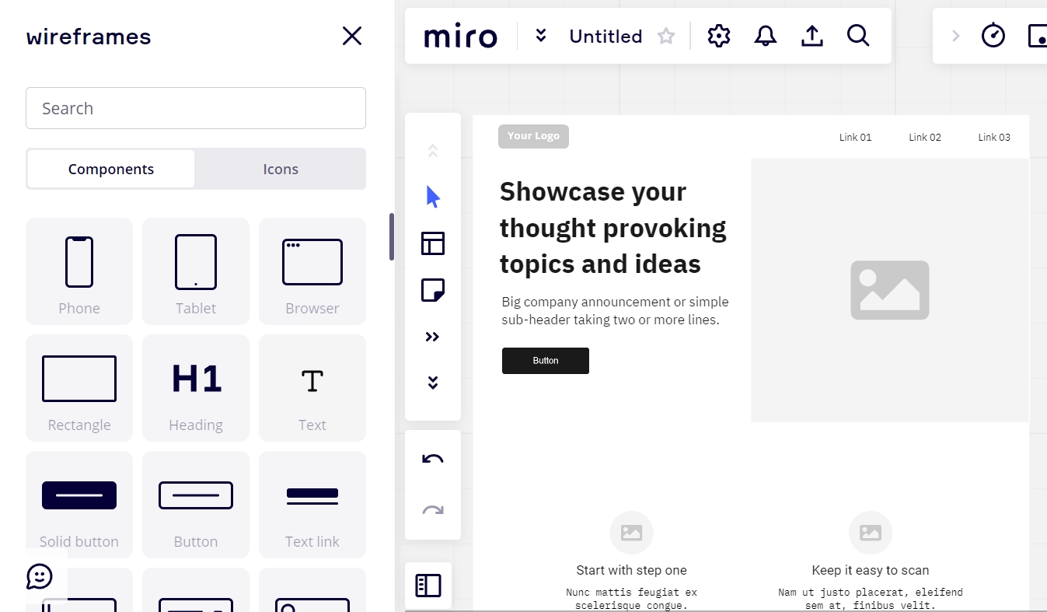Expand the main menu double chevron
Screen dimensions: 1047x612
coord(541,36)
